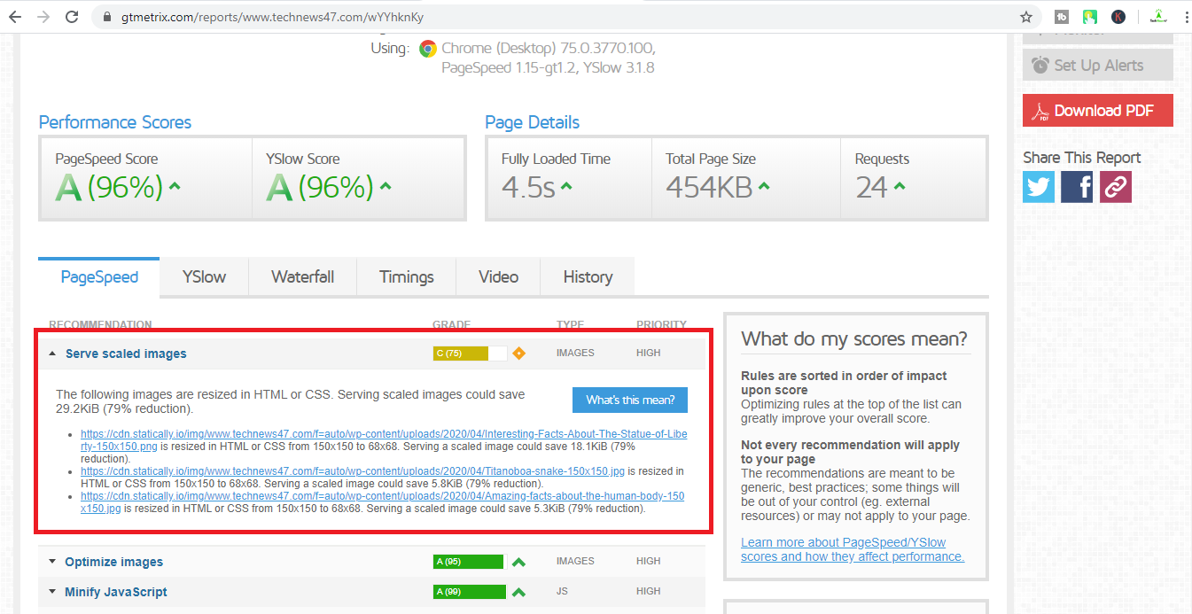Viewport: 1192px width, 614px height.
Task: Click the A (95) grade bar
Action: pos(468,562)
